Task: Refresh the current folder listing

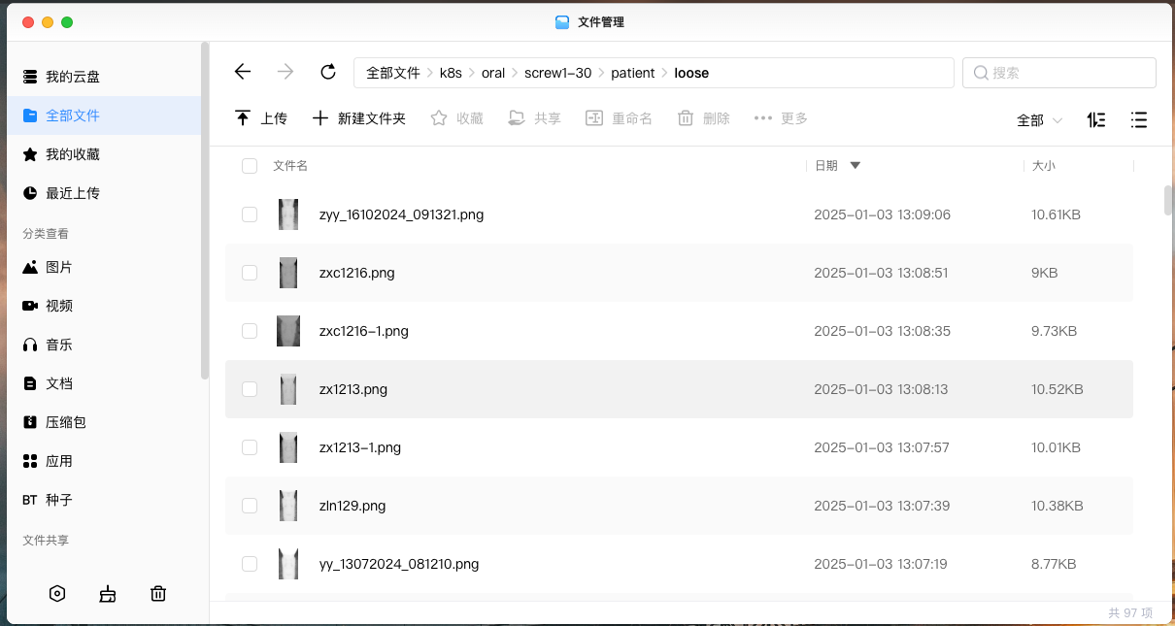Action: pos(328,72)
